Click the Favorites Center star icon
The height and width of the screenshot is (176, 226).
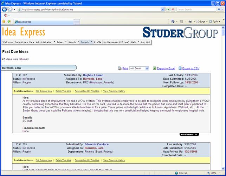(x=4, y=22)
